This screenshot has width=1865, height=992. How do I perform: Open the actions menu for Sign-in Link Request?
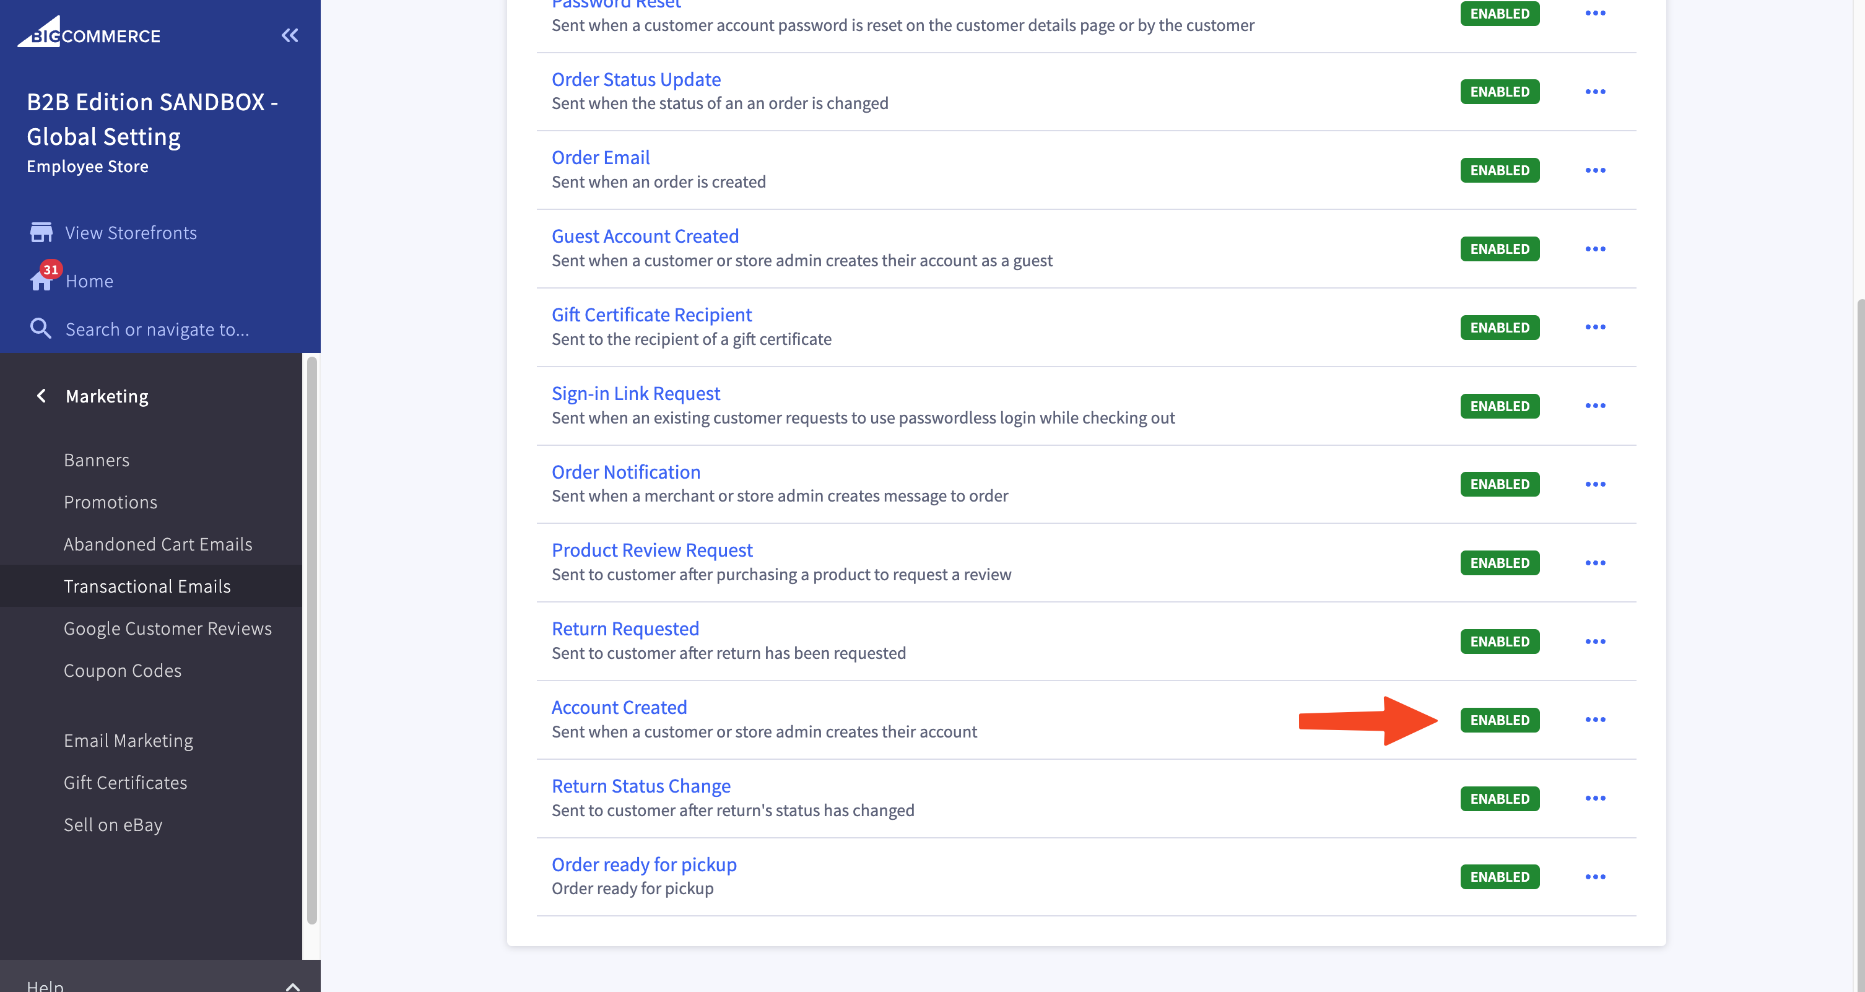[1595, 406]
